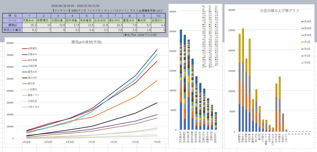
Task: Select the 黄奕安 legend entry in line chart
Action: [x=29, y=84]
